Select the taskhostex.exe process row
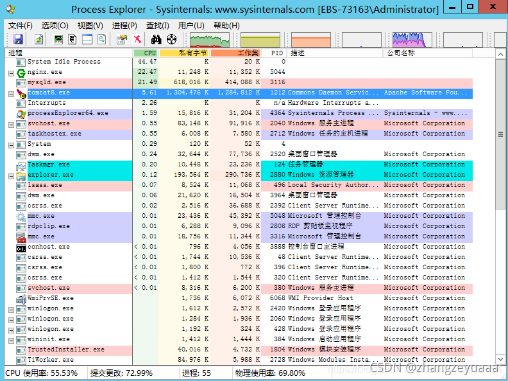 pos(239,135)
